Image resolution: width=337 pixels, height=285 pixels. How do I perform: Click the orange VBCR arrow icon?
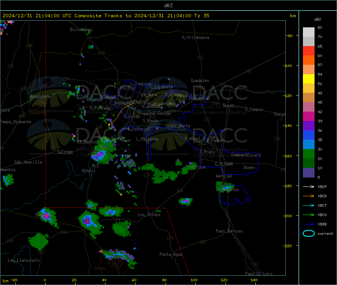click(x=309, y=196)
